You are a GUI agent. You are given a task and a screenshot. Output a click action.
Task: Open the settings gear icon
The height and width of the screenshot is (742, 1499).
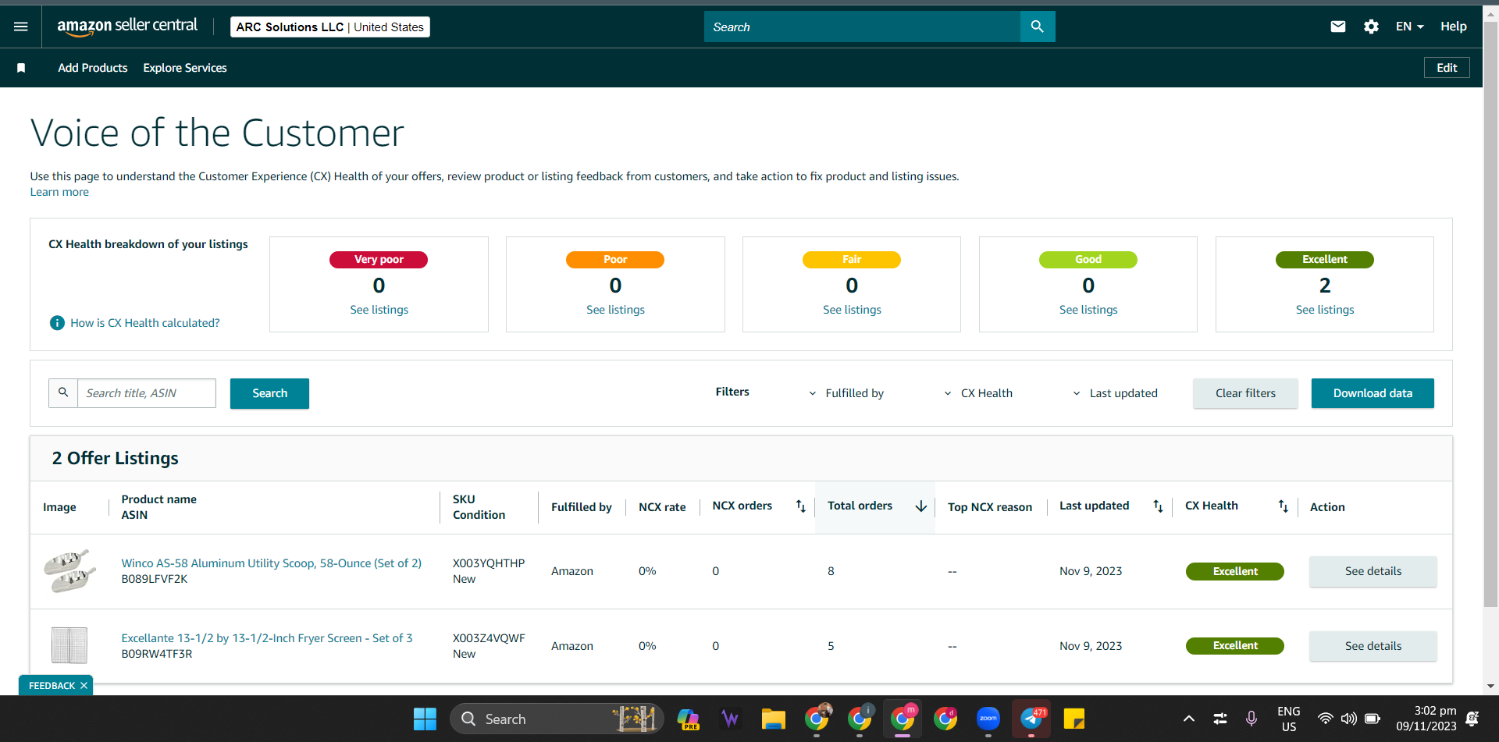pyautogui.click(x=1371, y=27)
